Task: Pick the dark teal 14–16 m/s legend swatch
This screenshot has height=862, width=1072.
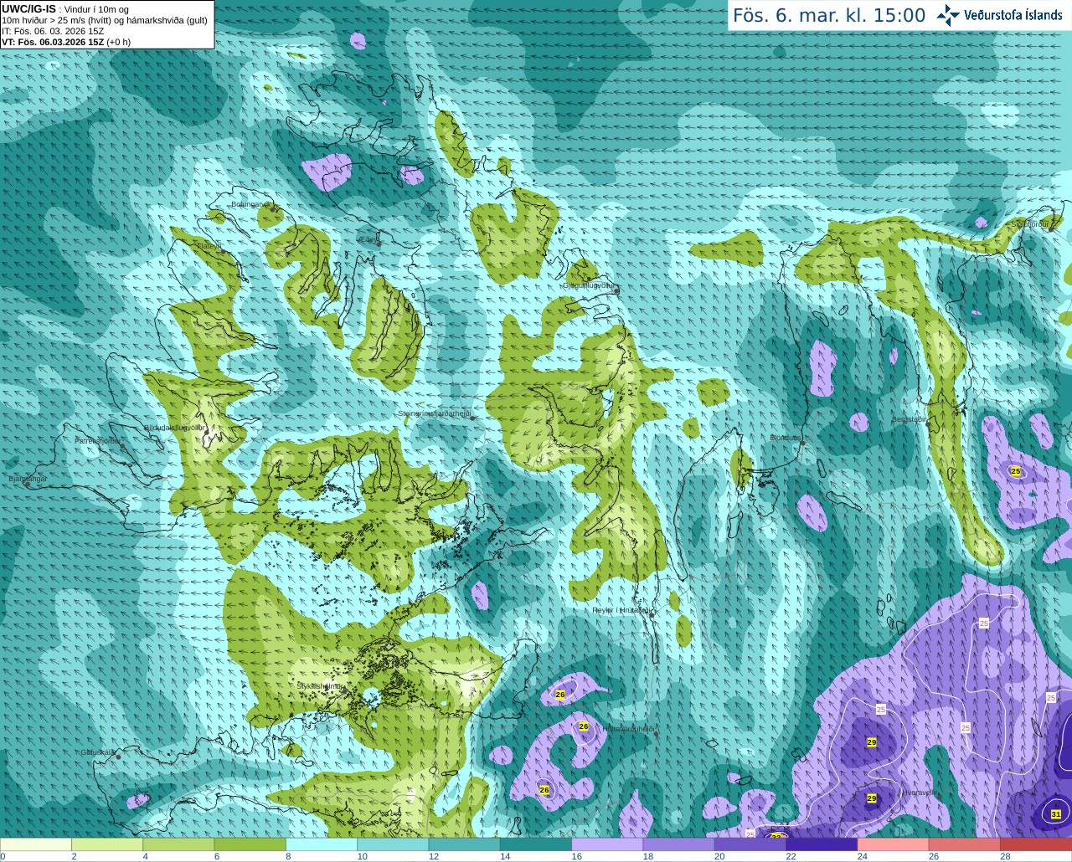Action: [536, 844]
